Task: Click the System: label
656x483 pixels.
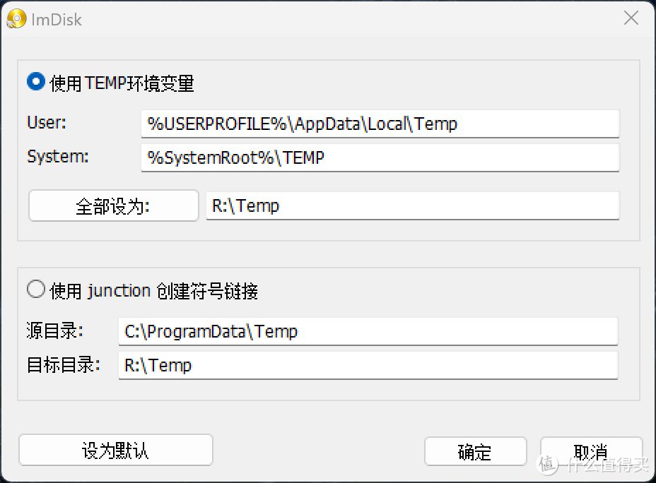Action: click(58, 157)
